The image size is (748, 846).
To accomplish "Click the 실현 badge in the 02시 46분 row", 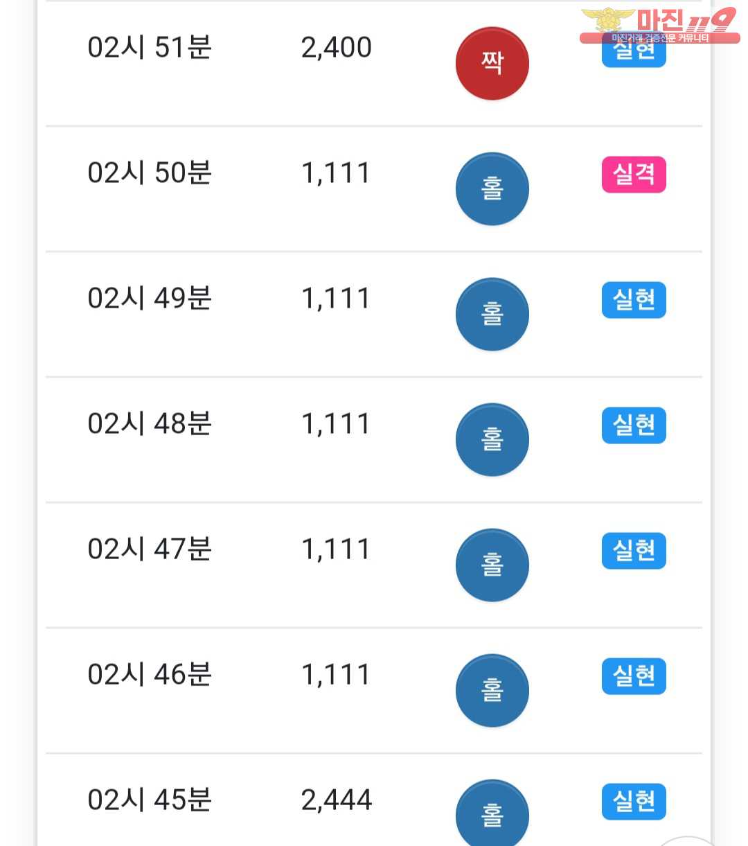I will (x=634, y=676).
